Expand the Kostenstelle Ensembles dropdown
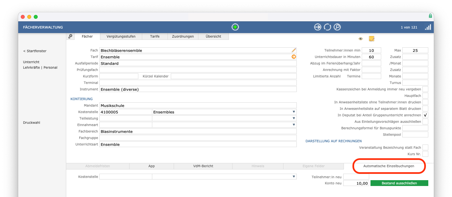 (294, 112)
